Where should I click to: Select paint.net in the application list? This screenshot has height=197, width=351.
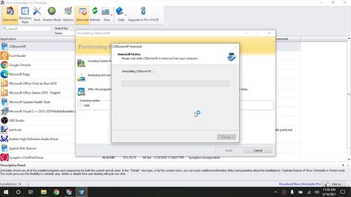[x=38, y=130]
